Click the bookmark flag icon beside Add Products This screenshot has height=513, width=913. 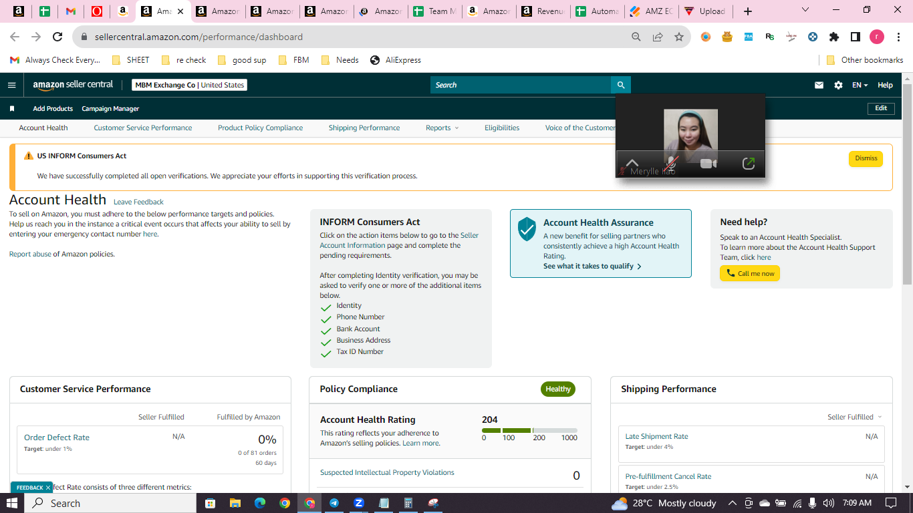coord(12,108)
